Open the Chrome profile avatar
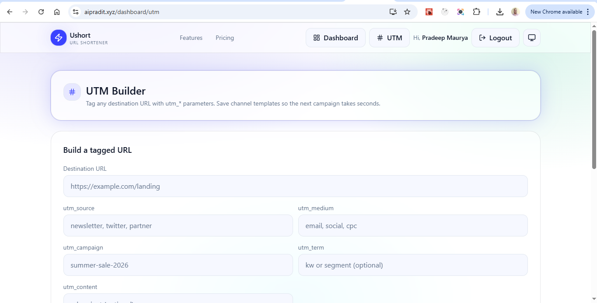The width and height of the screenshot is (597, 303). coord(515,12)
